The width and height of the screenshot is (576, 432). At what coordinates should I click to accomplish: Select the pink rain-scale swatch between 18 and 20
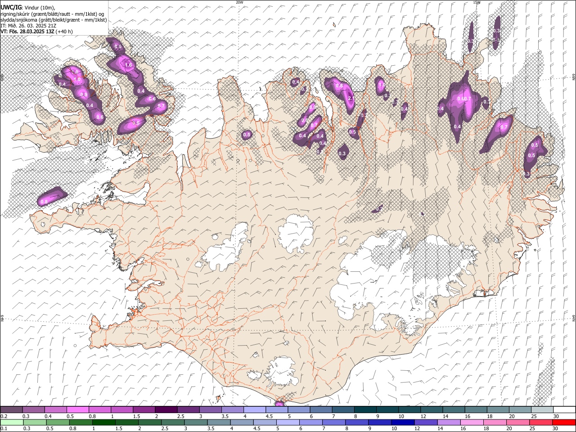(x=495, y=423)
